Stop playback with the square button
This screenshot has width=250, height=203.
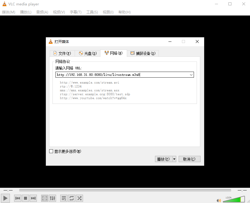point(25,198)
